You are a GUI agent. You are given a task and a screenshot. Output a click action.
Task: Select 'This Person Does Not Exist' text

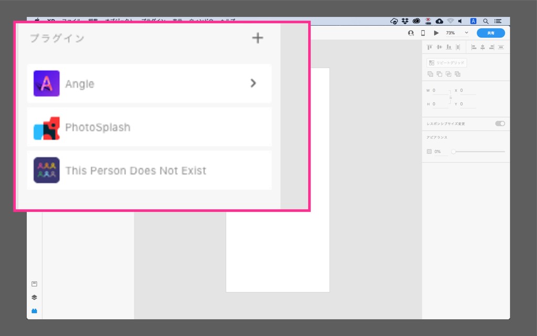136,171
